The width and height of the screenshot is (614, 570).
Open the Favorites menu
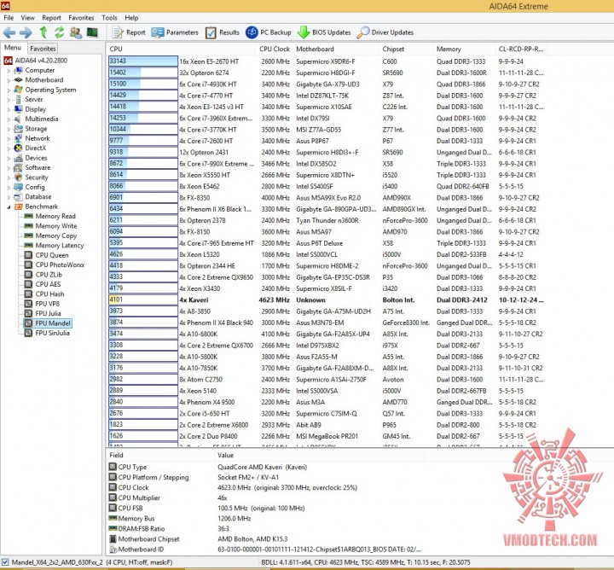coord(81,18)
